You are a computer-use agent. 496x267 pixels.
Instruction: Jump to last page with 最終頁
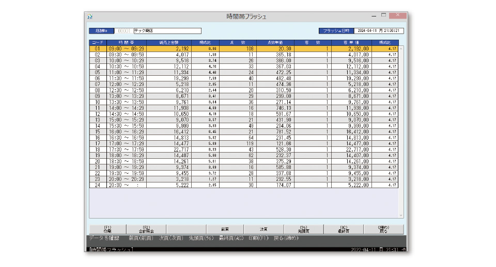tap(343, 229)
